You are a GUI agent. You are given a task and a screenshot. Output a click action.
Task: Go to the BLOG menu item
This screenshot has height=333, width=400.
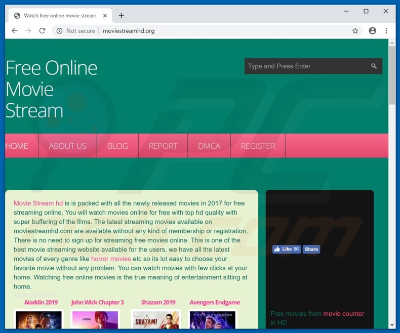(117, 146)
